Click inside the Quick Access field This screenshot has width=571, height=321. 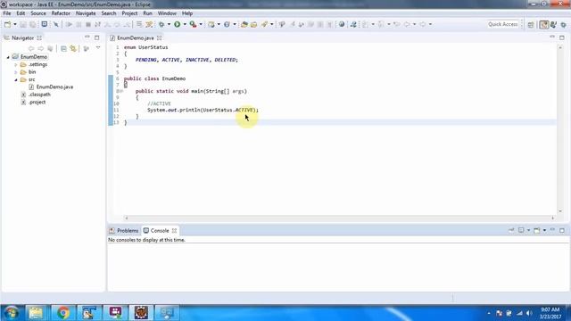(503, 24)
